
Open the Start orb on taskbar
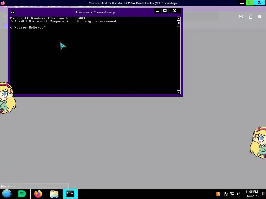tap(6, 194)
